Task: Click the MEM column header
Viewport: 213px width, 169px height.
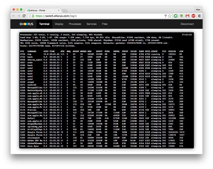Action: [89, 51]
